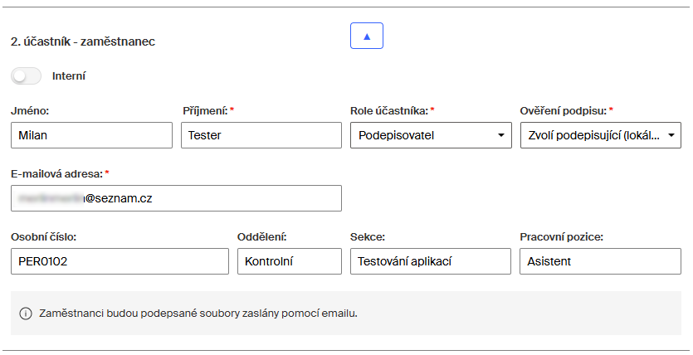Image resolution: width=693 pixels, height=355 pixels.
Task: Click the heading 2. účastník - zaměstnanec
Action: coord(83,41)
